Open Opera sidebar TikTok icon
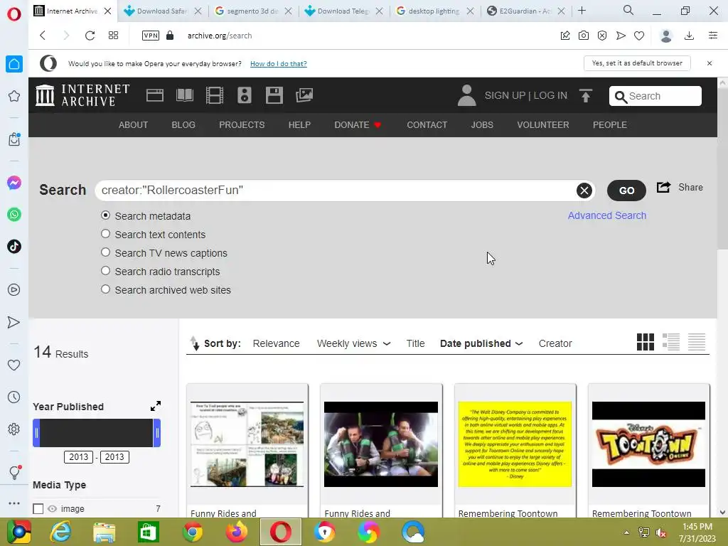This screenshot has width=728, height=546. pos(14,246)
